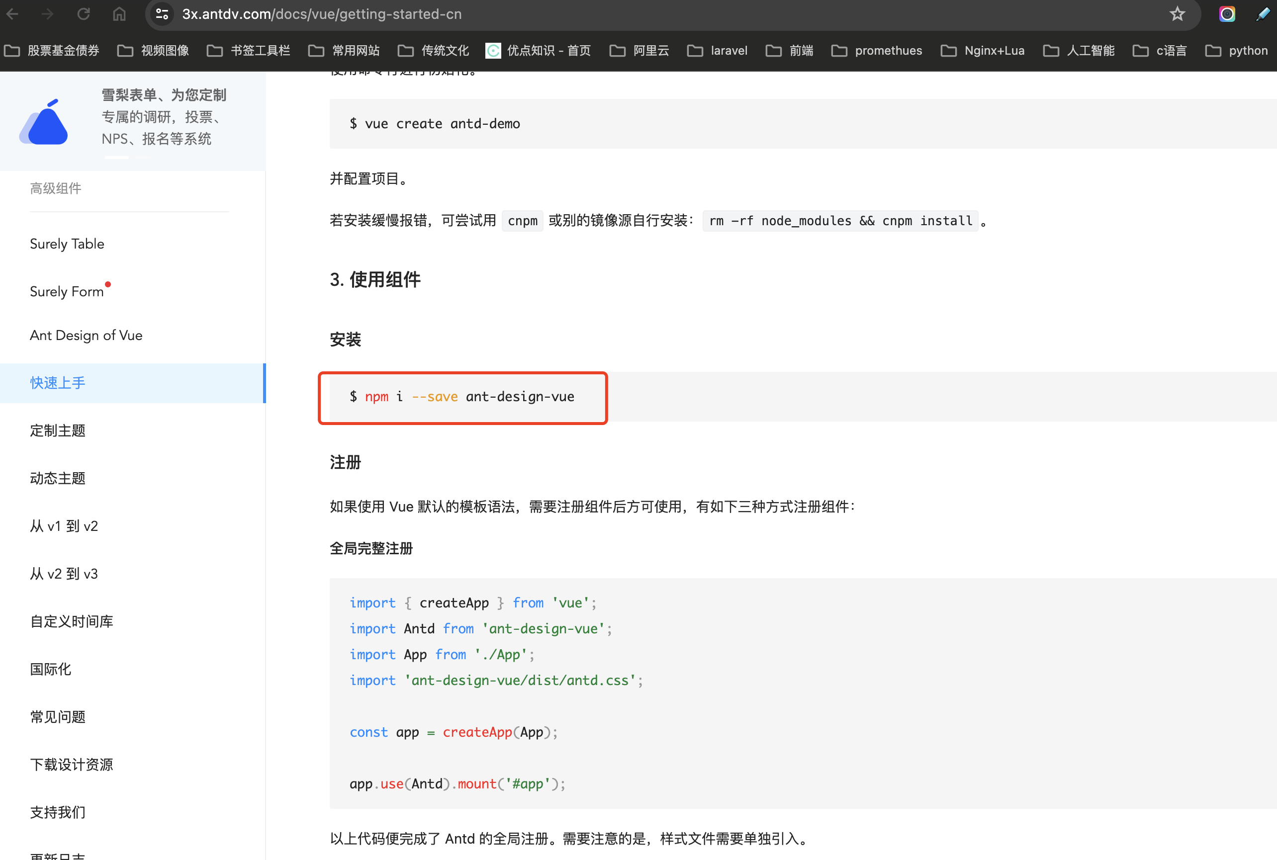Open the colorful circle browser extension
Viewport: 1277px width, 860px height.
click(x=1227, y=14)
